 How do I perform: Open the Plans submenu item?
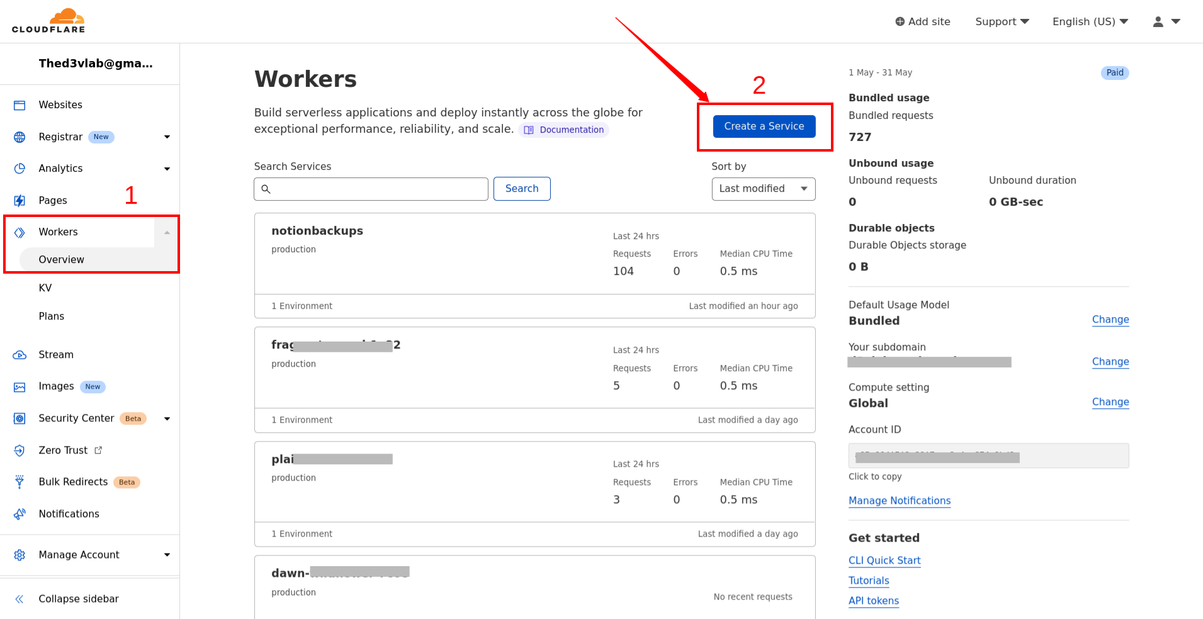pos(52,316)
